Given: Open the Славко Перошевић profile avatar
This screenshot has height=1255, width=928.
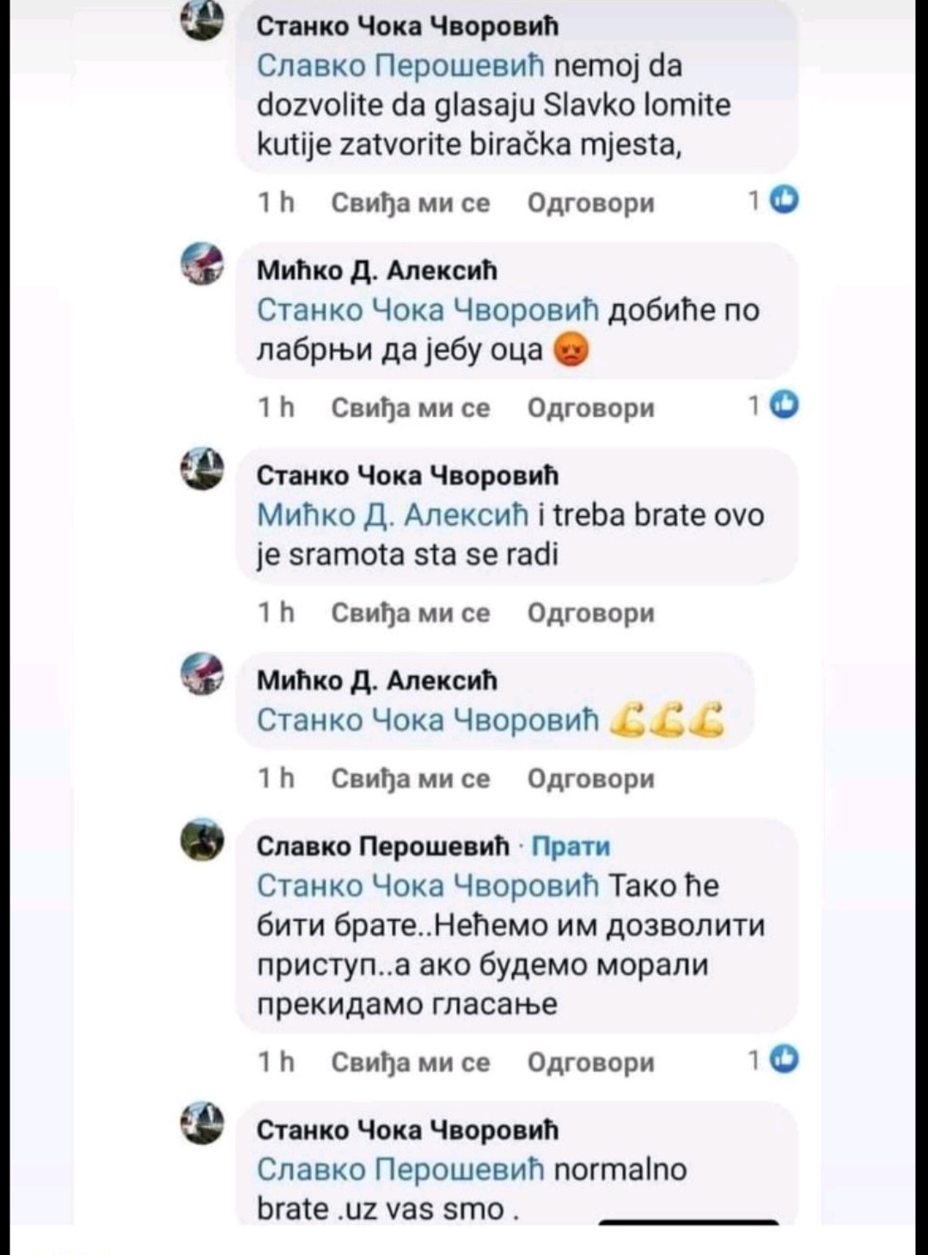Looking at the screenshot, I should click(x=202, y=838).
